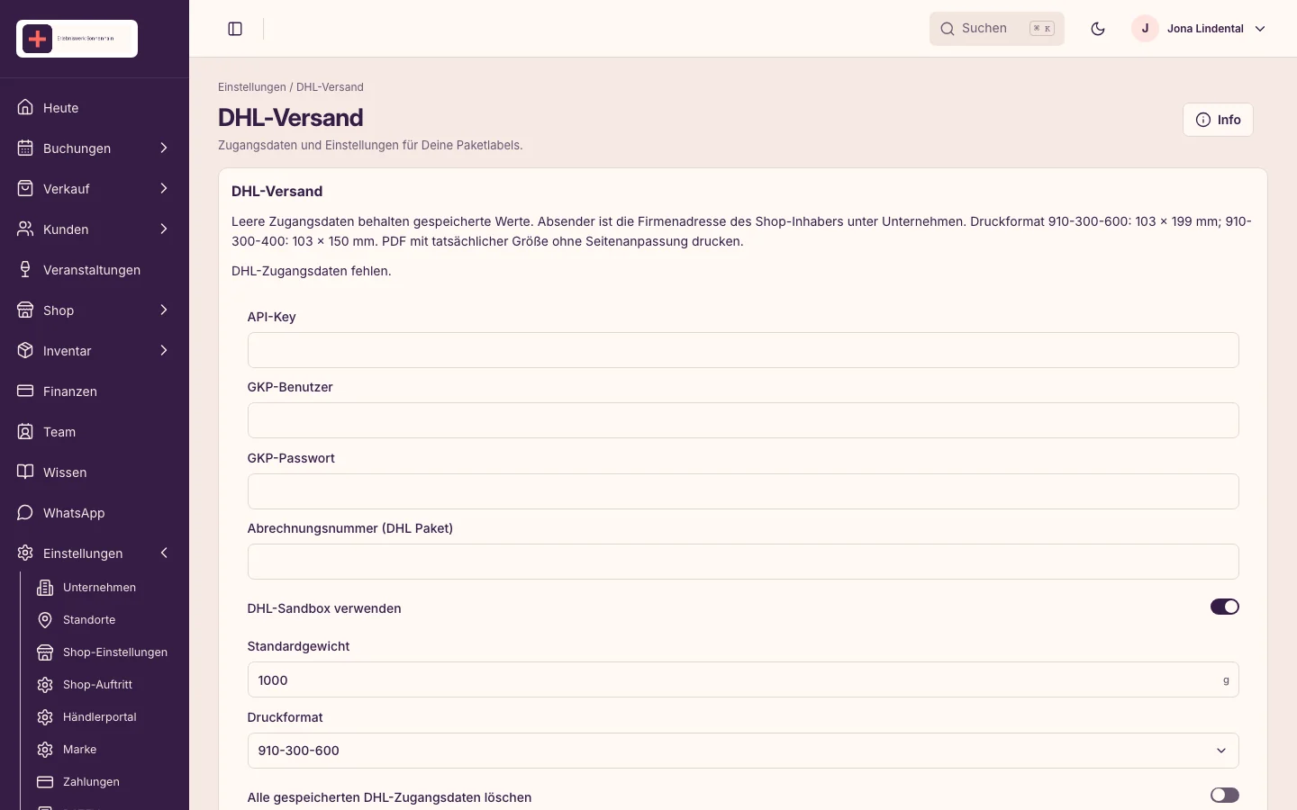Disable the DHL-Sandbox verwenden switch
This screenshot has height=810, width=1297.
coord(1225,607)
